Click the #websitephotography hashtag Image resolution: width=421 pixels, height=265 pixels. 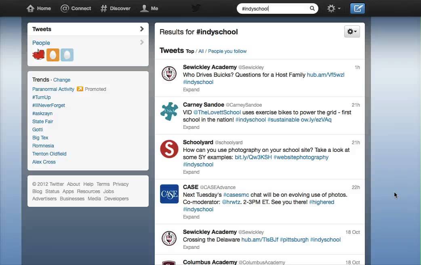[x=301, y=157]
